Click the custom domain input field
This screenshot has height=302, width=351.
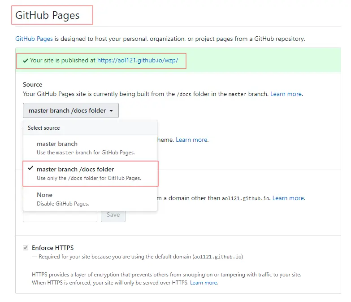(60, 216)
